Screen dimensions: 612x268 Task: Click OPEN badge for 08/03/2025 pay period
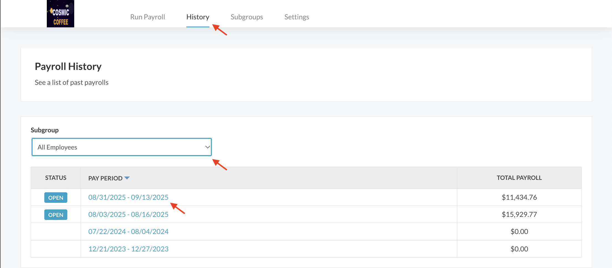click(56, 215)
